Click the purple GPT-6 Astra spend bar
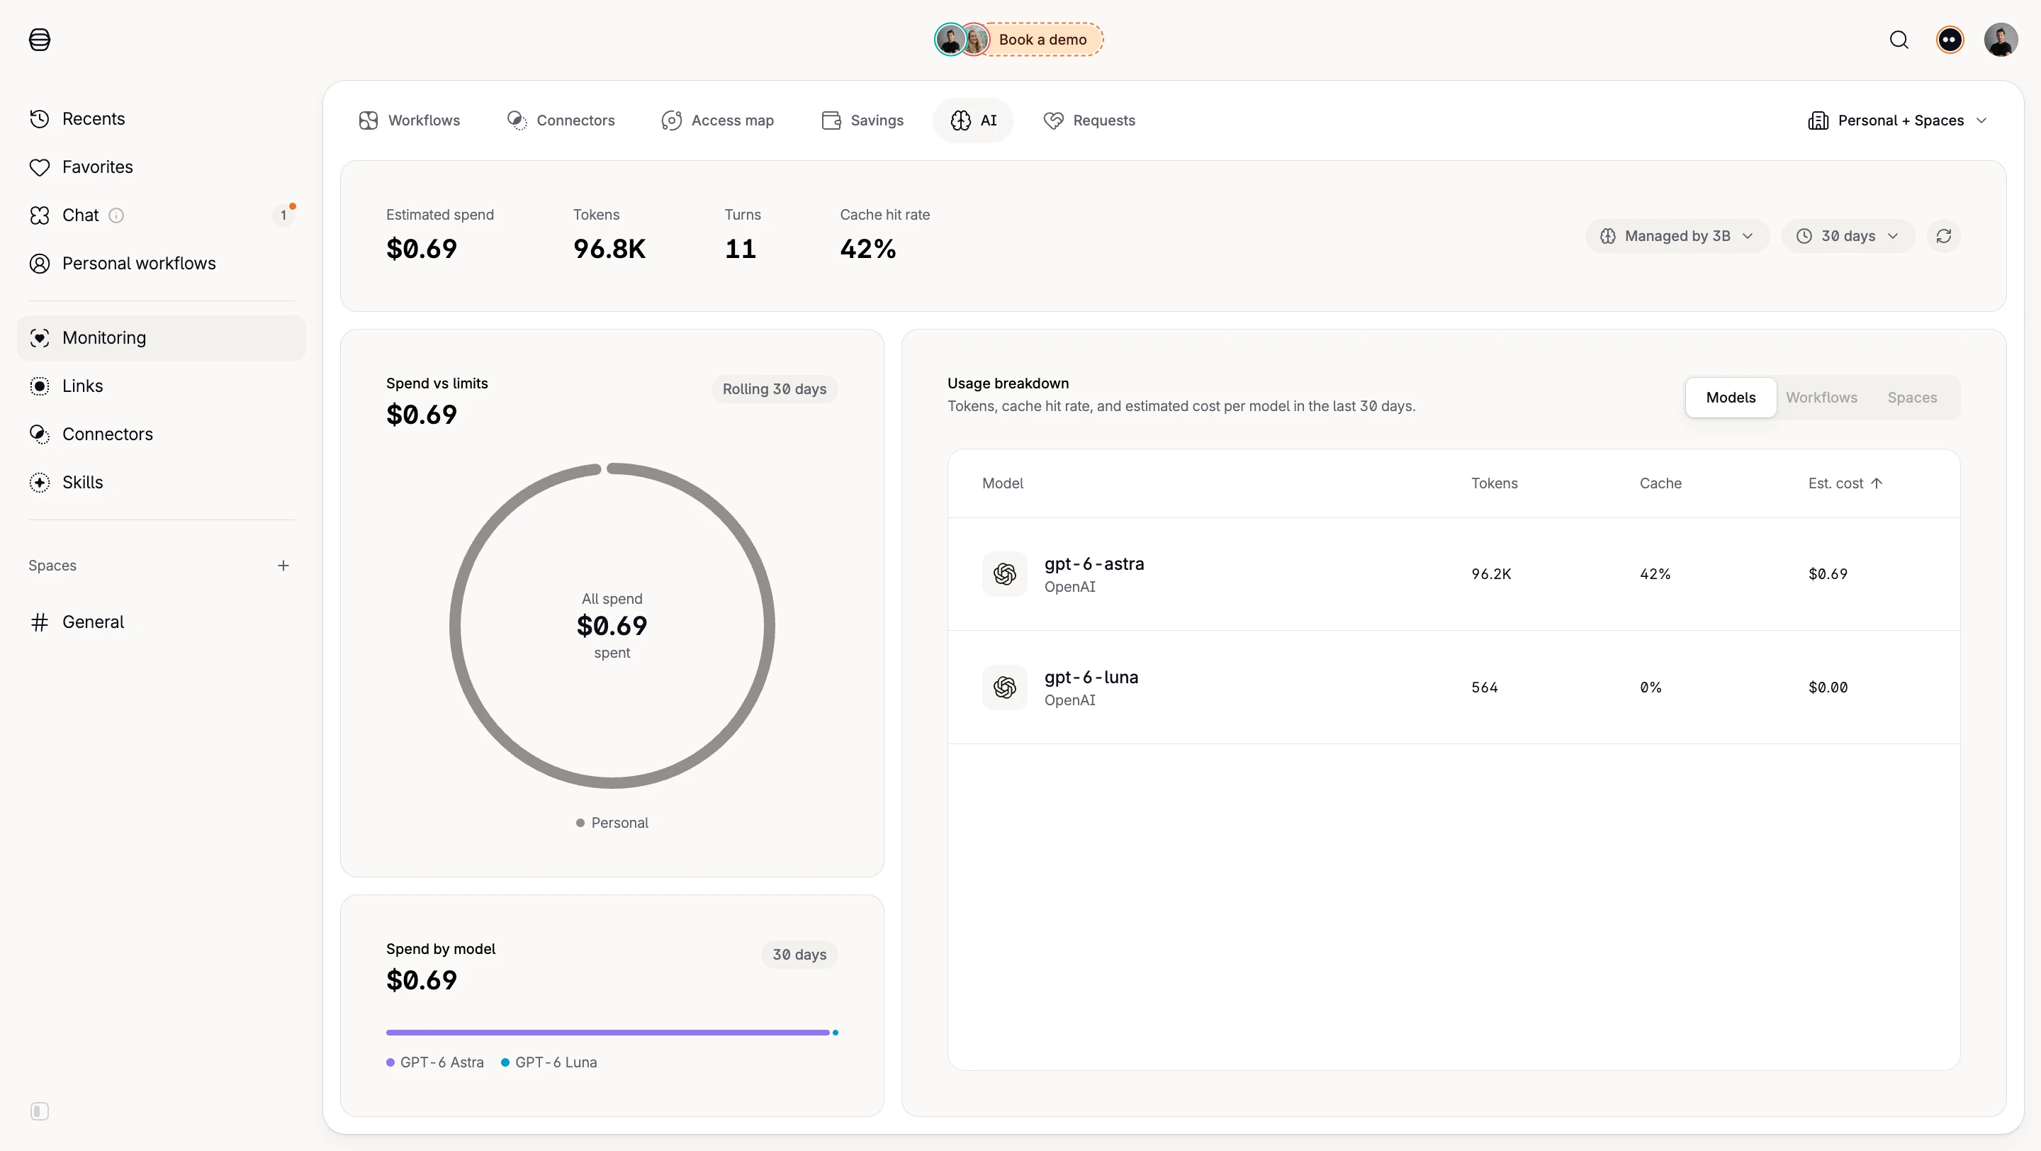Viewport: 2041px width, 1151px height. (x=608, y=1033)
